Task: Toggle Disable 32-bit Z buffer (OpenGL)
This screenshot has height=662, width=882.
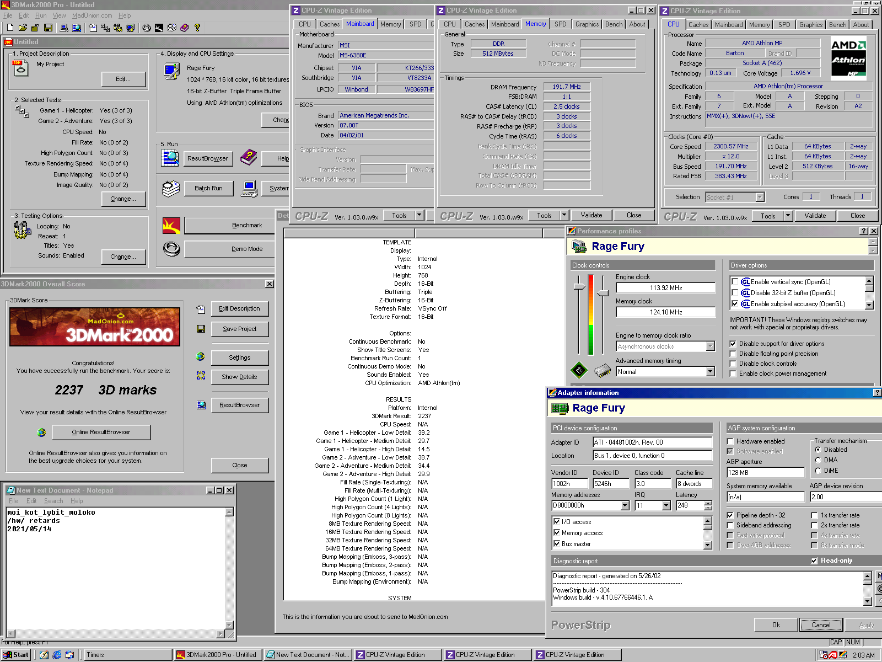Action: [x=734, y=293]
